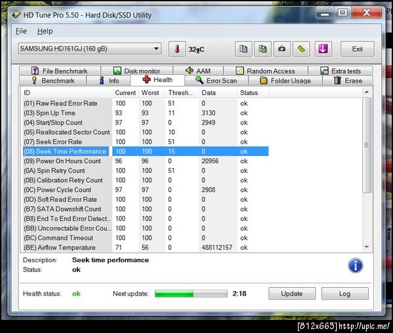The image size is (393, 333).
Task: Click the 32°C temperature reading
Action: [x=196, y=49]
